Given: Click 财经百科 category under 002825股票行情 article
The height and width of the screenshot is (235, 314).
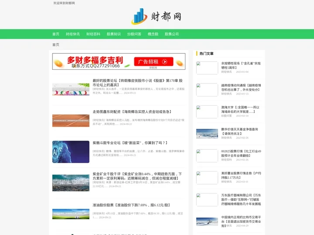Looking at the screenshot, I should (x=226, y=160).
